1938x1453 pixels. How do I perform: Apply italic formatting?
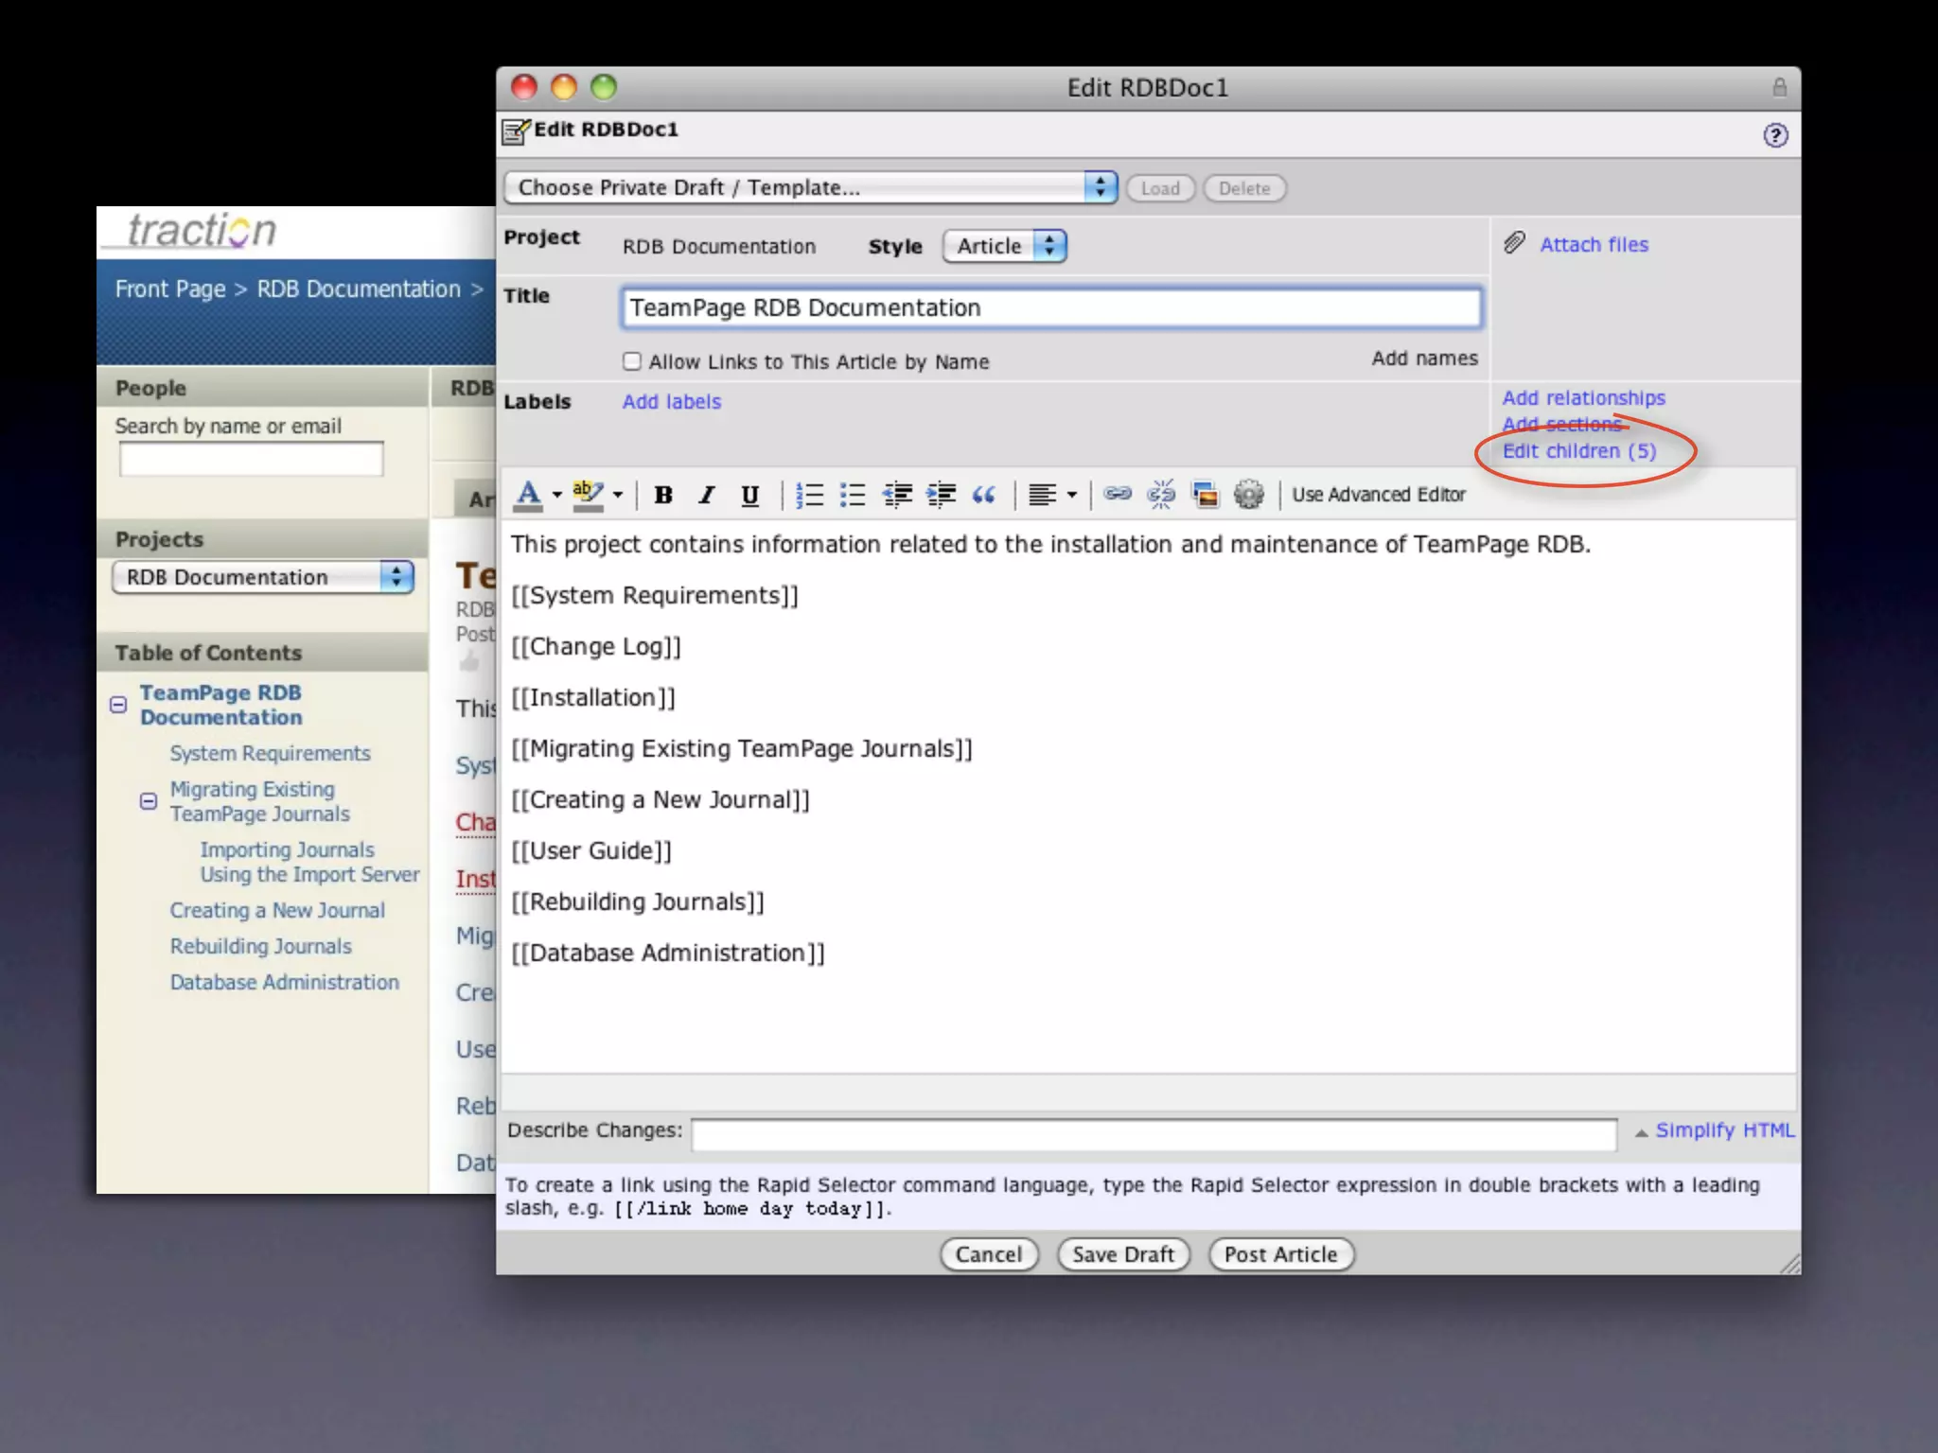click(x=706, y=495)
